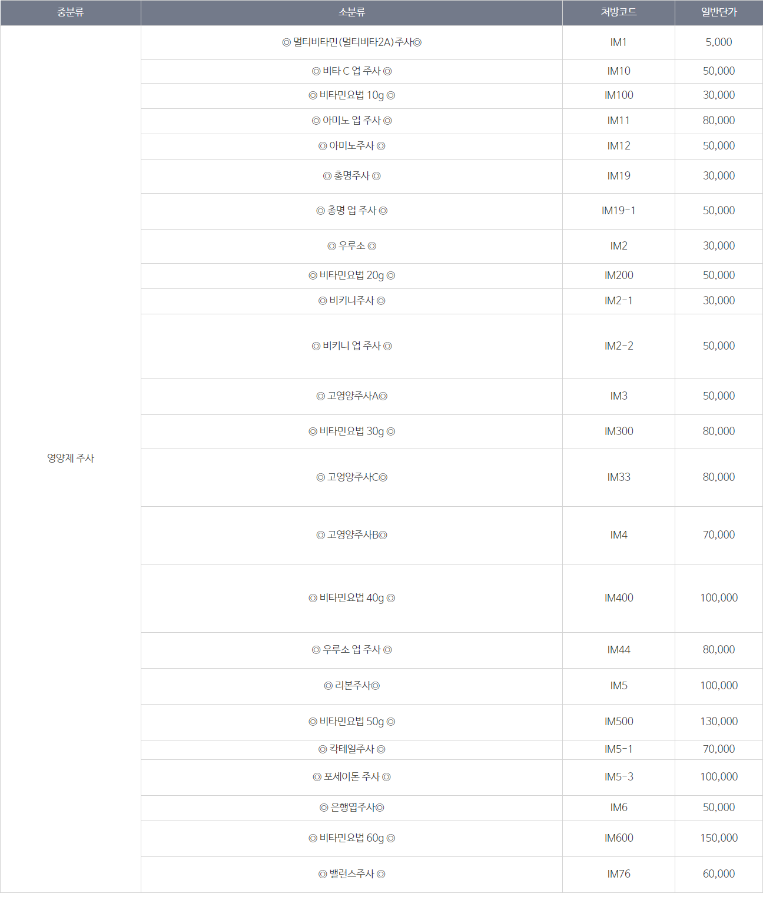Screen dimensions: 763x910
Task: Select the 멀티비타민(멀티비타2A)주사 row
Action: coord(452,42)
